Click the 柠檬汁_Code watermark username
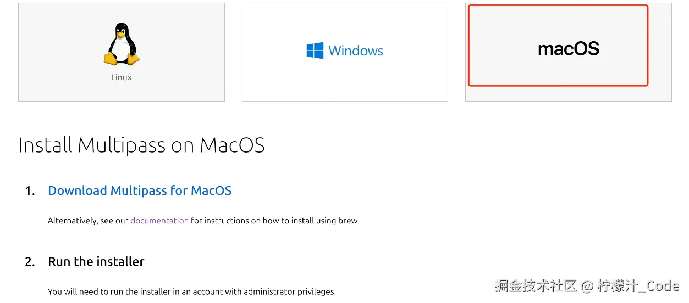 (x=638, y=286)
